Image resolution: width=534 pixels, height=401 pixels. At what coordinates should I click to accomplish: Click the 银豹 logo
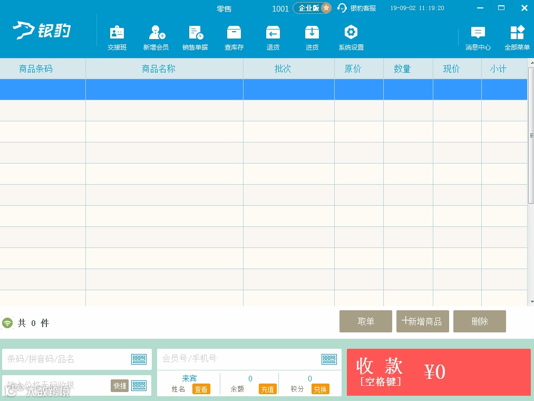[42, 31]
